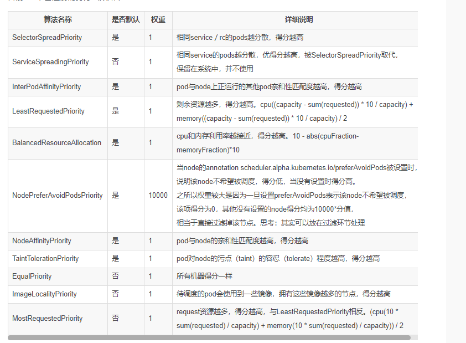Click the horizontal scrollbar under the table

[209, 337]
